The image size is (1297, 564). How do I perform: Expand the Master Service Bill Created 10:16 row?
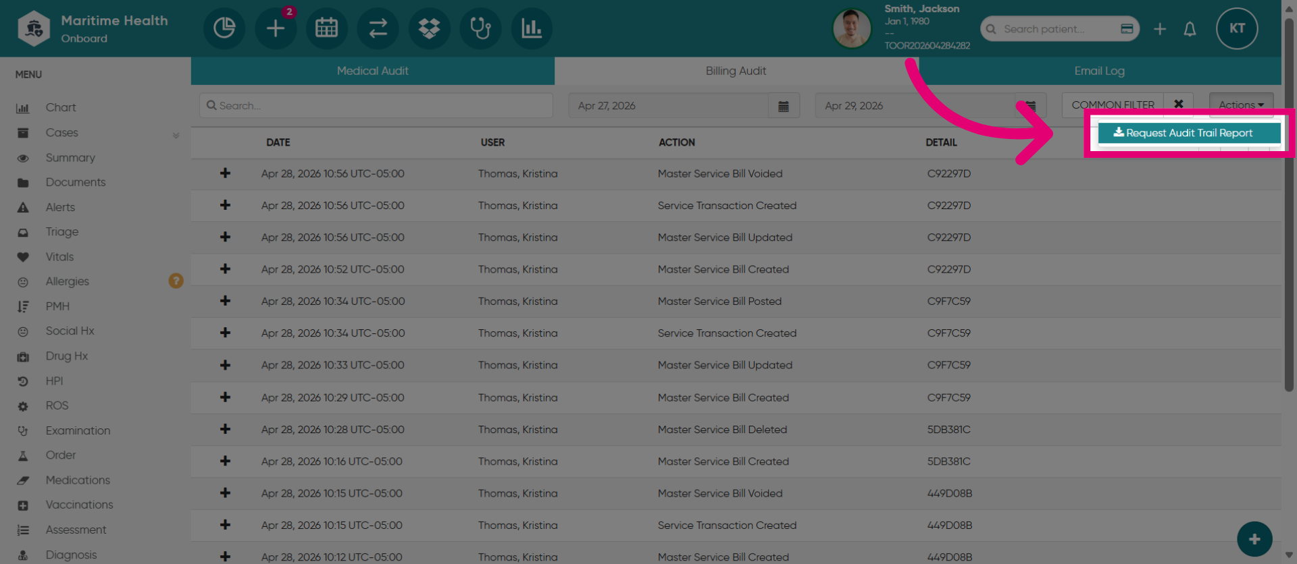[225, 461]
